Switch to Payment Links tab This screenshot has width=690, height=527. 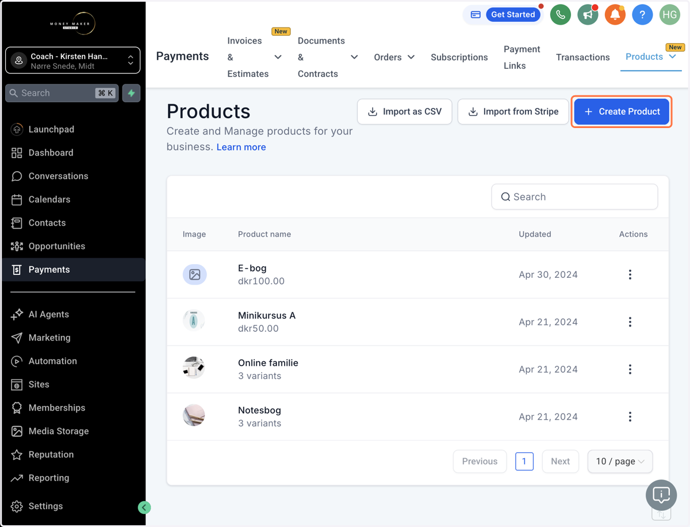coord(522,57)
